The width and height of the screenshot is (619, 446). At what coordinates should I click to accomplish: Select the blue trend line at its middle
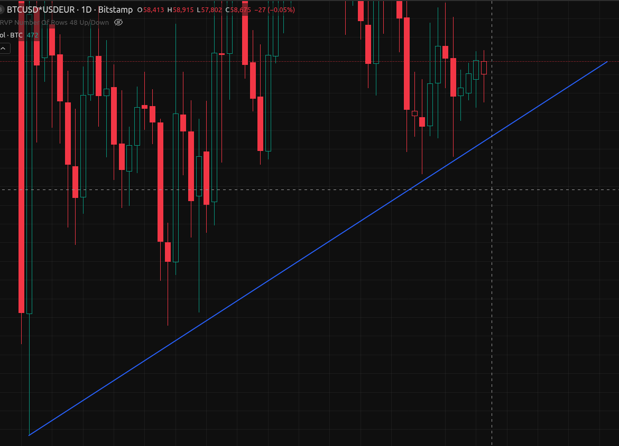point(317,249)
